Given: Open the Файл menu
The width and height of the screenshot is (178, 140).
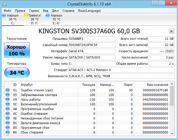Looking at the screenshot, I should tap(7, 11).
